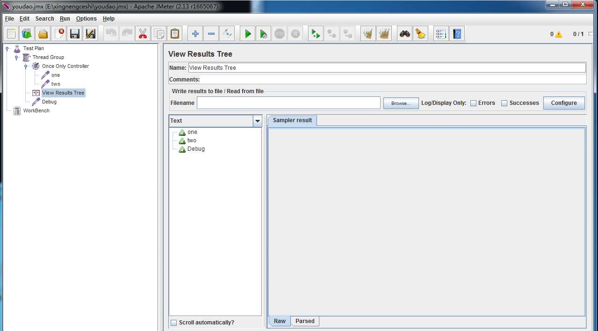Image resolution: width=598 pixels, height=331 pixels.
Task: Save the test plan with floppy icon
Action: tap(75, 34)
